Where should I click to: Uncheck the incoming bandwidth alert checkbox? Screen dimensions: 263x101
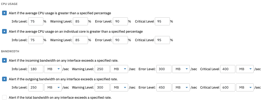point(4,60)
